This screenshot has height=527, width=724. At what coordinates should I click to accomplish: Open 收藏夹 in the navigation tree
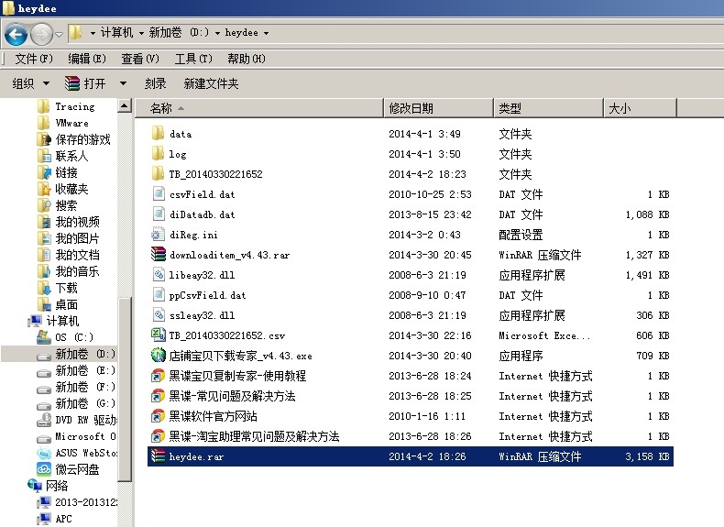[71, 189]
